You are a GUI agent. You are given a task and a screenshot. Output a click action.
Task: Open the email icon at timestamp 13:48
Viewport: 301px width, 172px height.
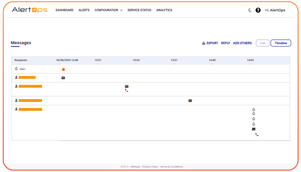coord(63,78)
